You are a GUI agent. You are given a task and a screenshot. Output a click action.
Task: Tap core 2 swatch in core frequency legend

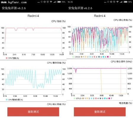pyautogui.click(x=87, y=98)
